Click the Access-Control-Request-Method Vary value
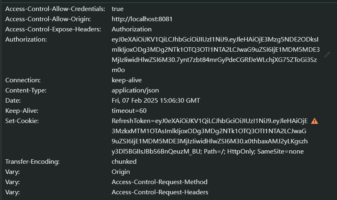Viewport: 337px width, 200px height. point(160,182)
